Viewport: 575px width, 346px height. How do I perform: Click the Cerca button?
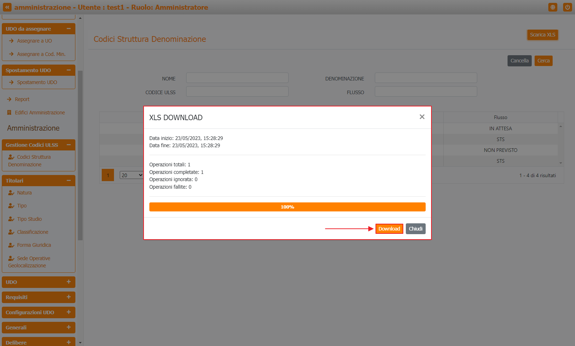tap(544, 61)
